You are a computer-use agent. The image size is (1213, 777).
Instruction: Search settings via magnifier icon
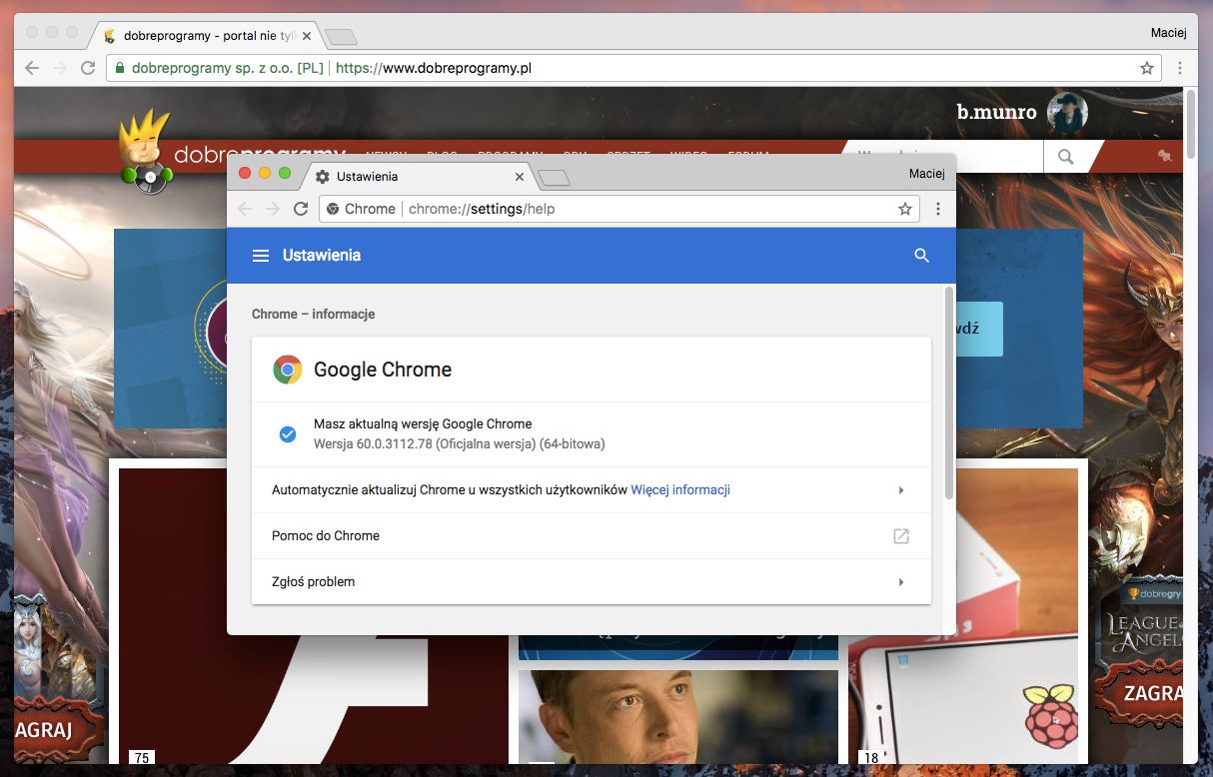[921, 256]
